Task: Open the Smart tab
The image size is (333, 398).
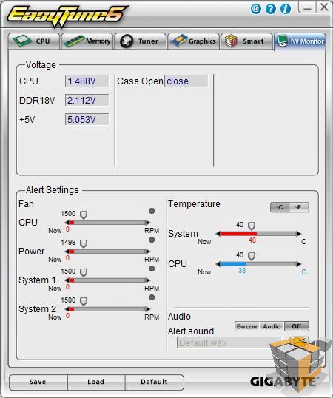Action: pyautogui.click(x=246, y=41)
